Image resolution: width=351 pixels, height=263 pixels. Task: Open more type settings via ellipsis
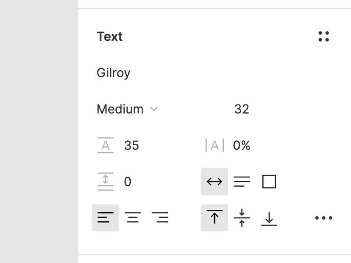(323, 217)
